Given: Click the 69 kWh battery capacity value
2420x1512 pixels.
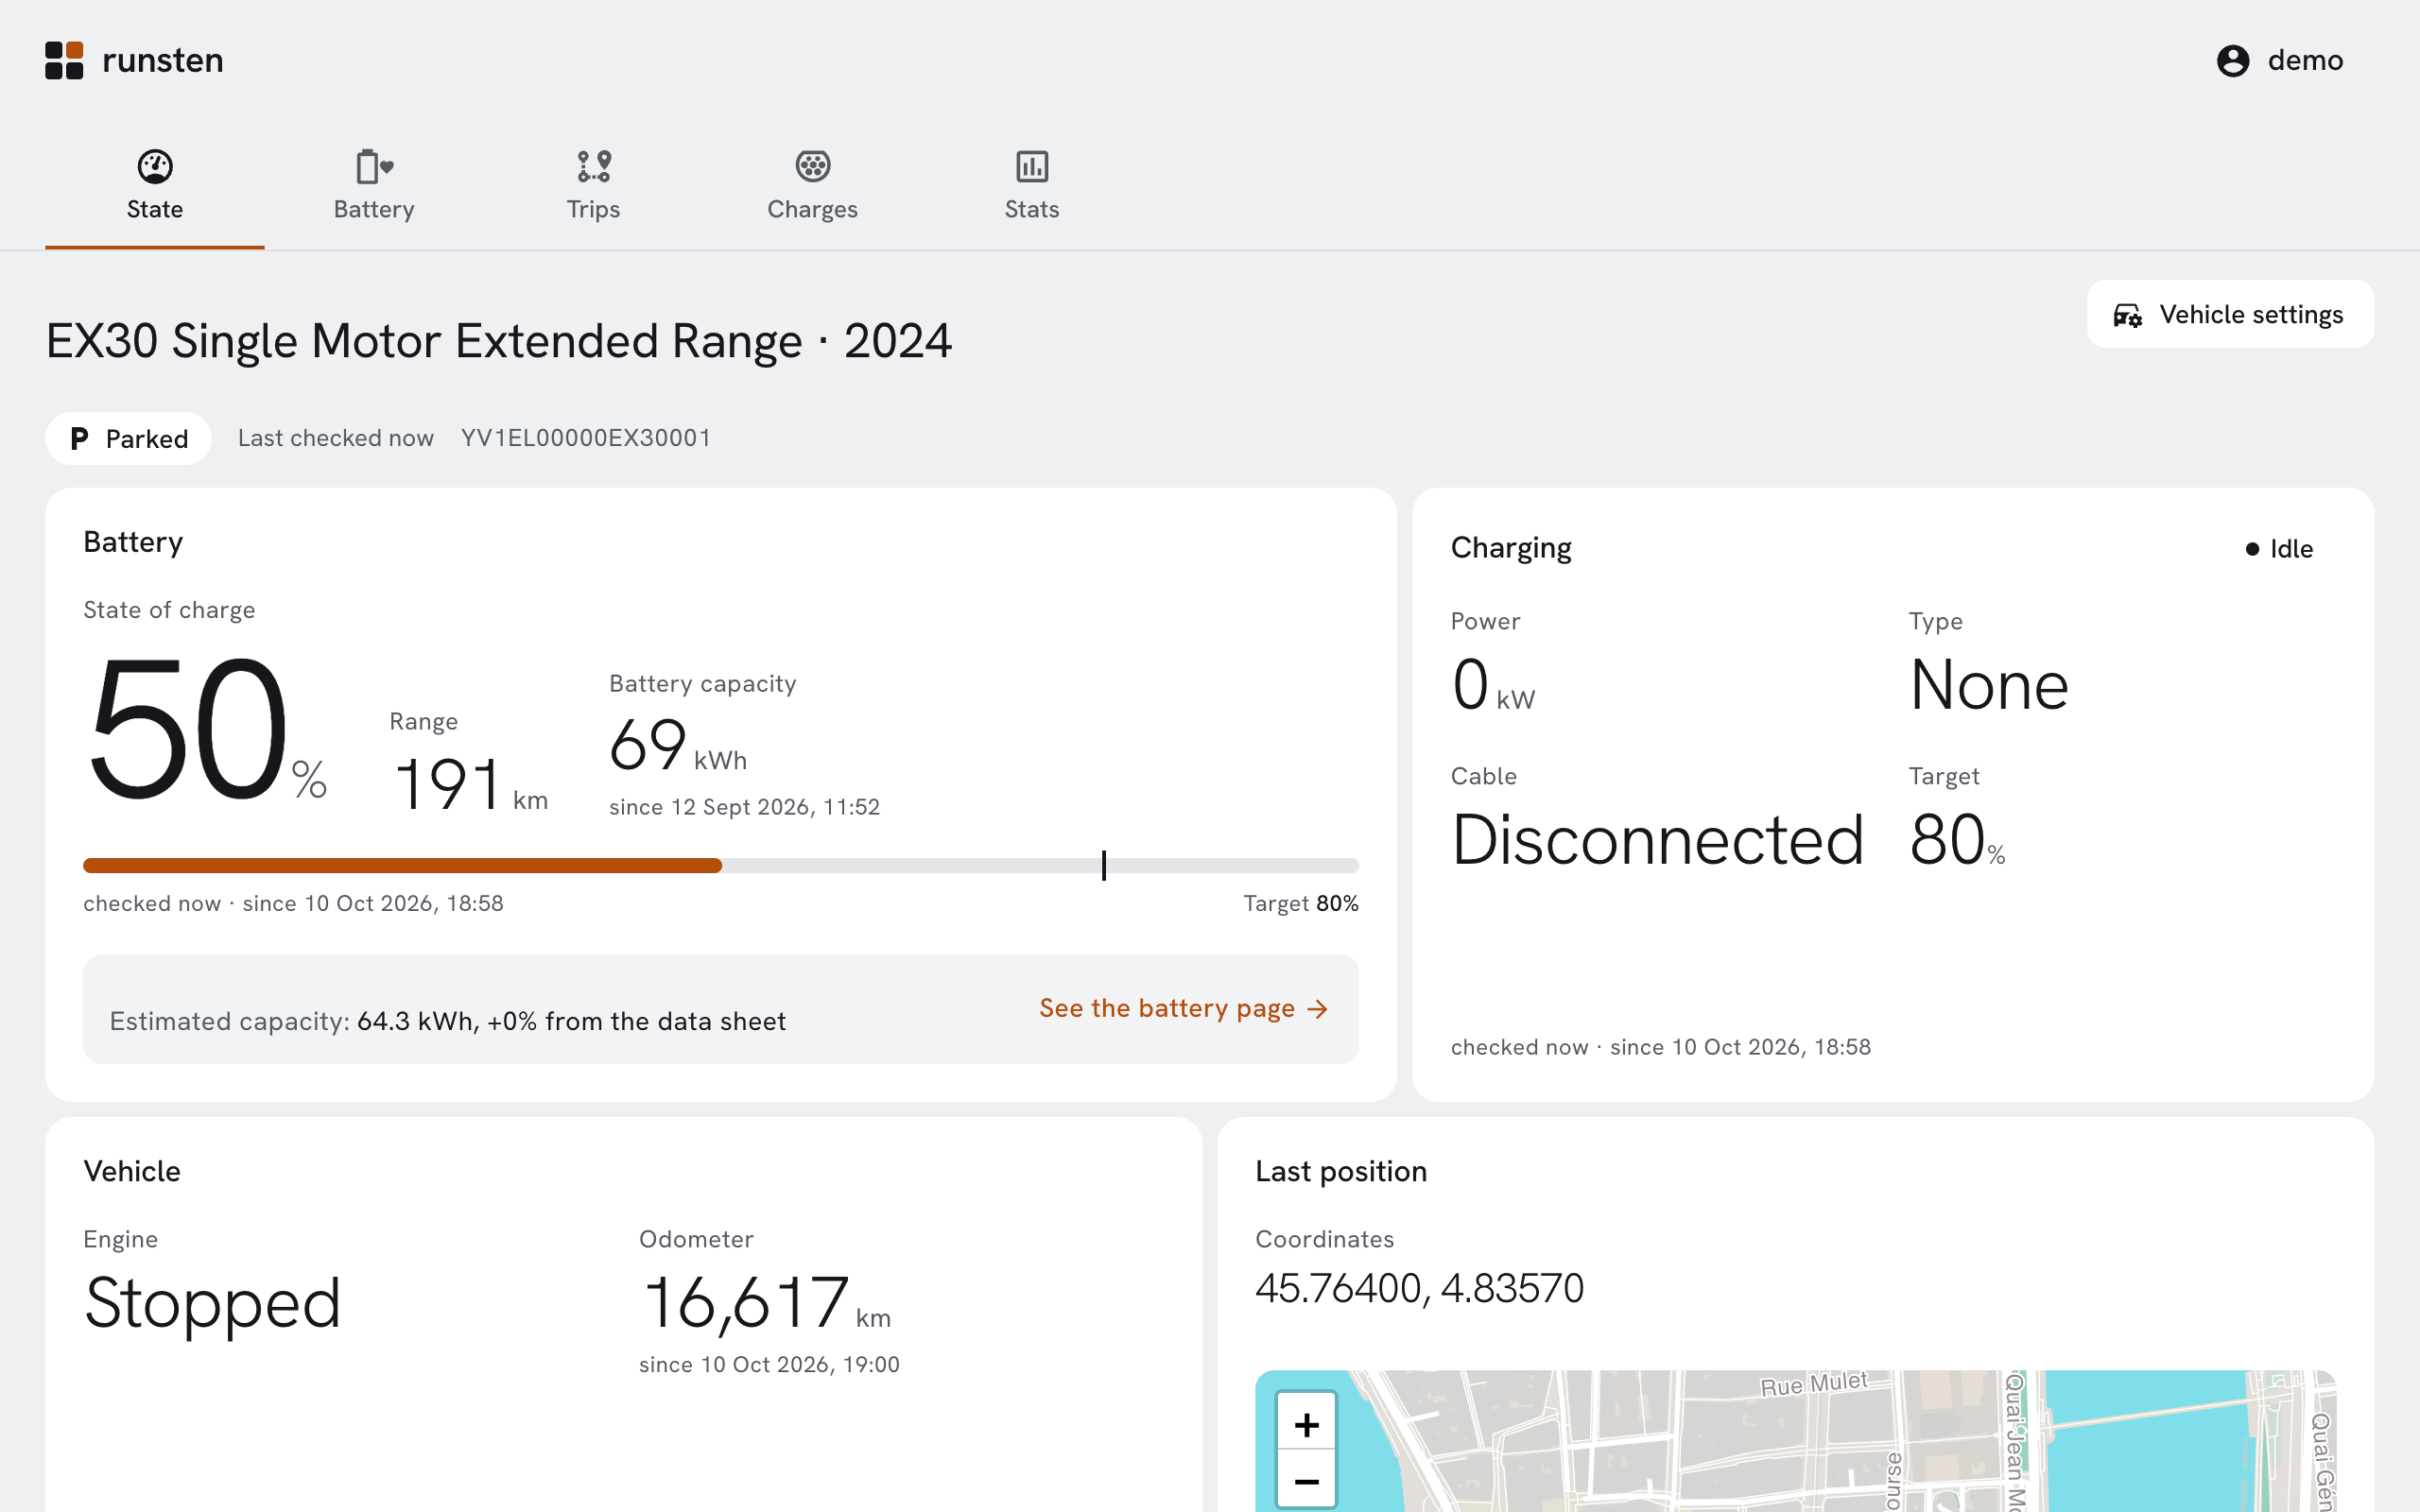Looking at the screenshot, I should [678, 745].
